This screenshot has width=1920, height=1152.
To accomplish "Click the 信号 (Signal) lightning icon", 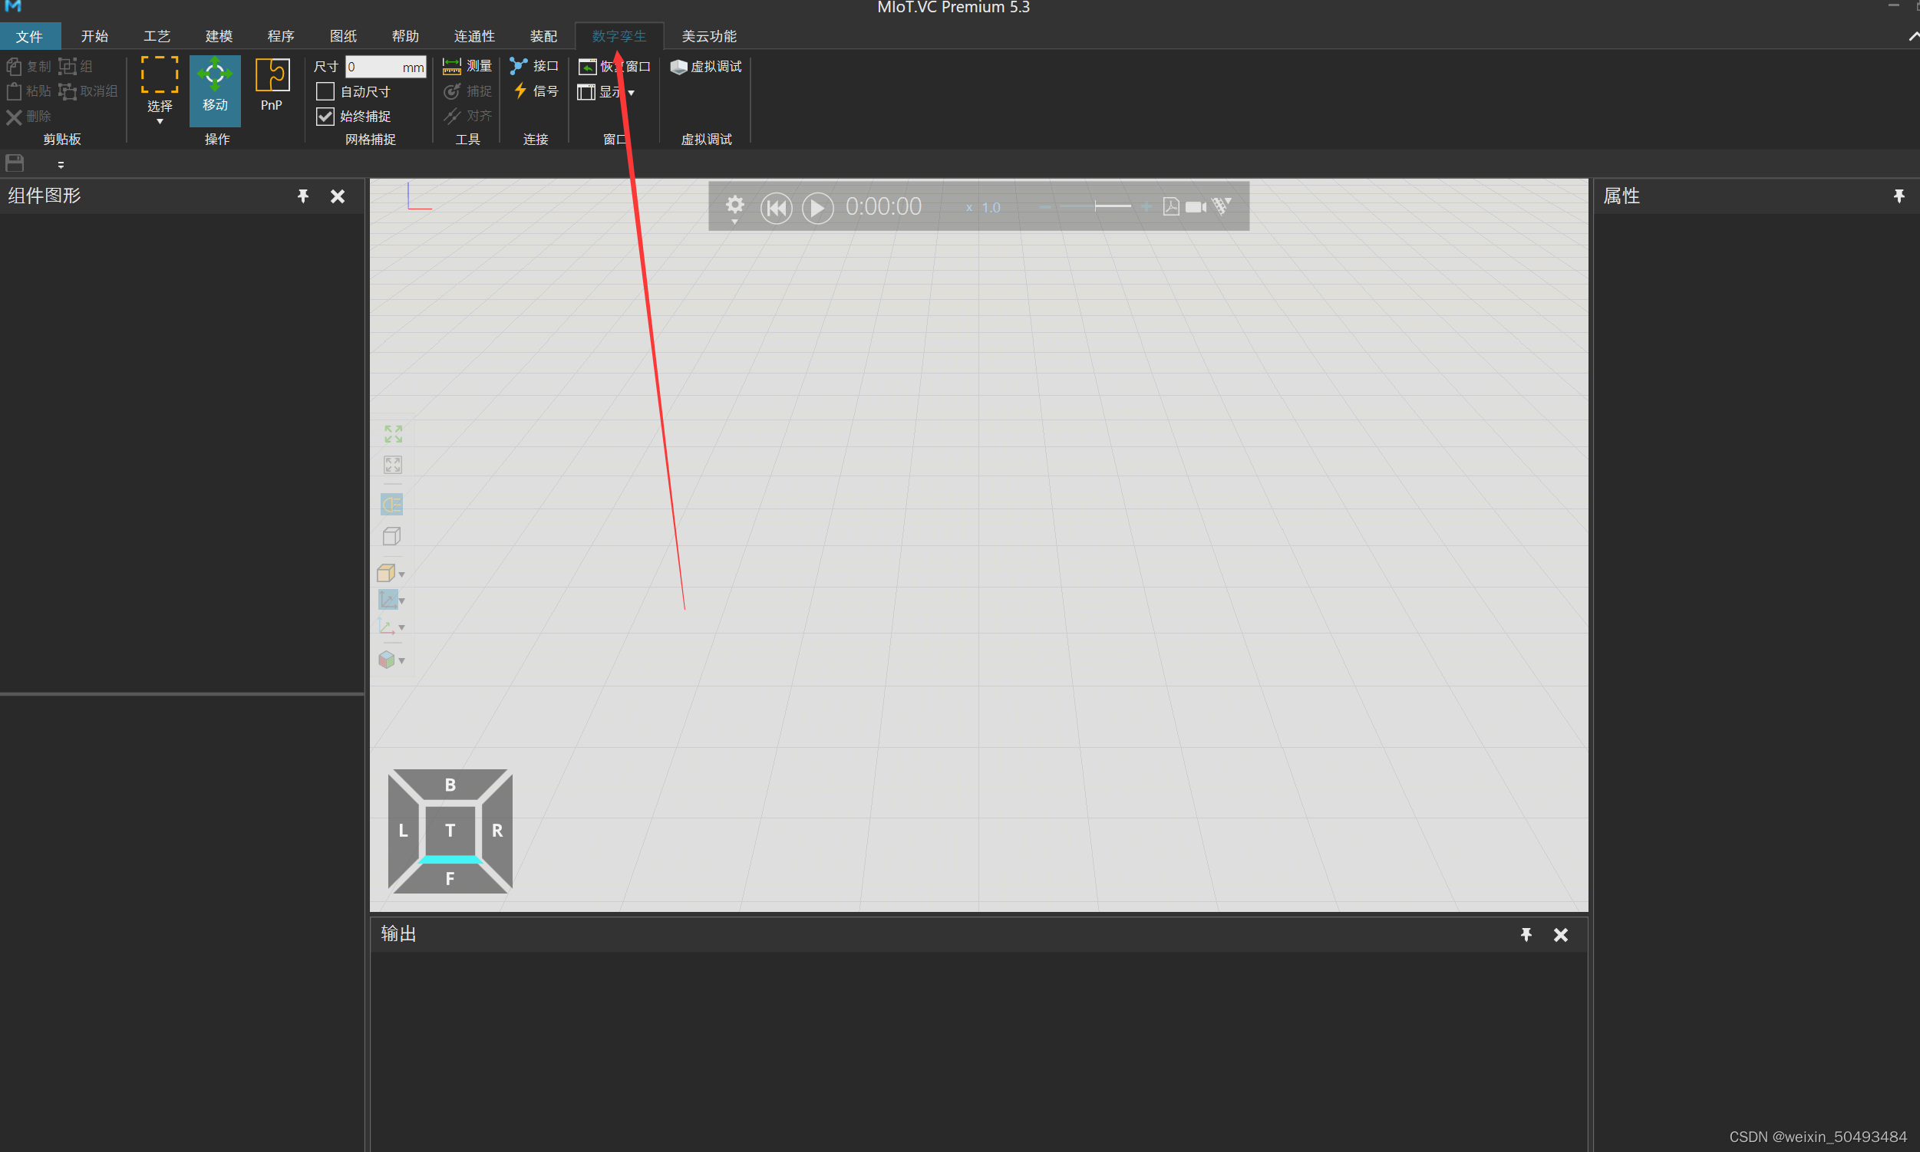I will point(520,91).
